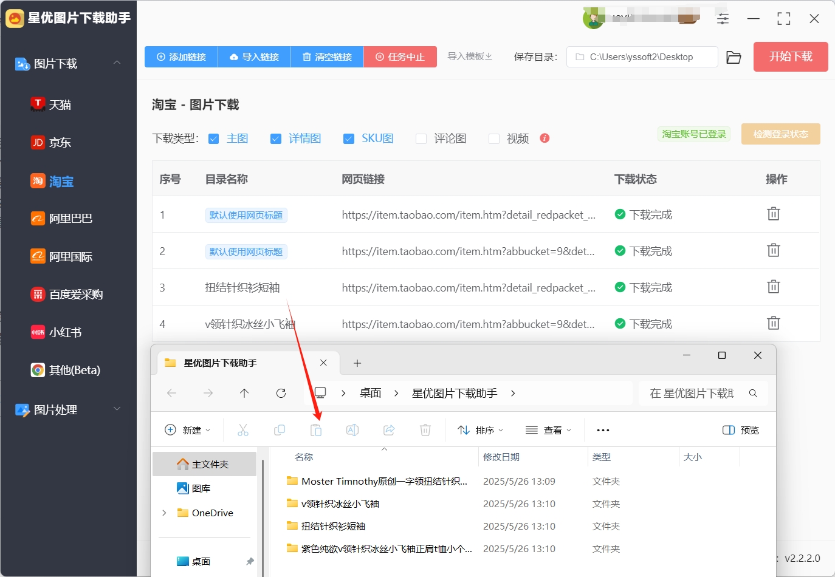Viewport: 835px width, 577px height.
Task: Download the 导入模板 file
Action: [470, 56]
